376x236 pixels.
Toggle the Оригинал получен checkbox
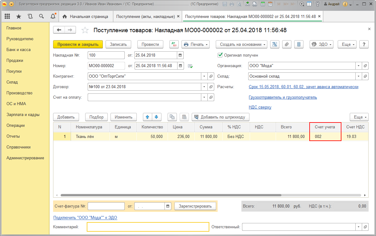click(x=220, y=55)
